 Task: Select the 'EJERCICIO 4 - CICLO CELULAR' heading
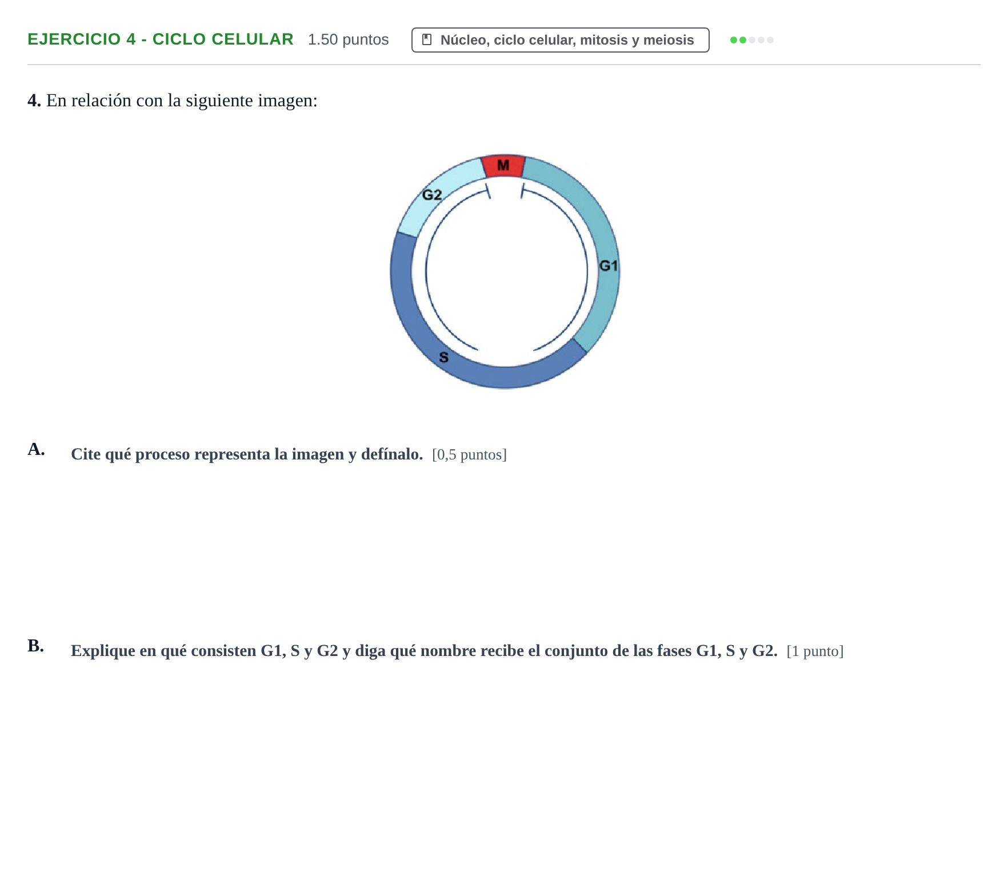pyautogui.click(x=161, y=39)
